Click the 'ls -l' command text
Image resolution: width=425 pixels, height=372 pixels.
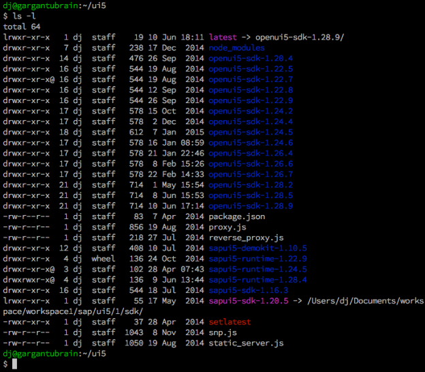[24, 16]
